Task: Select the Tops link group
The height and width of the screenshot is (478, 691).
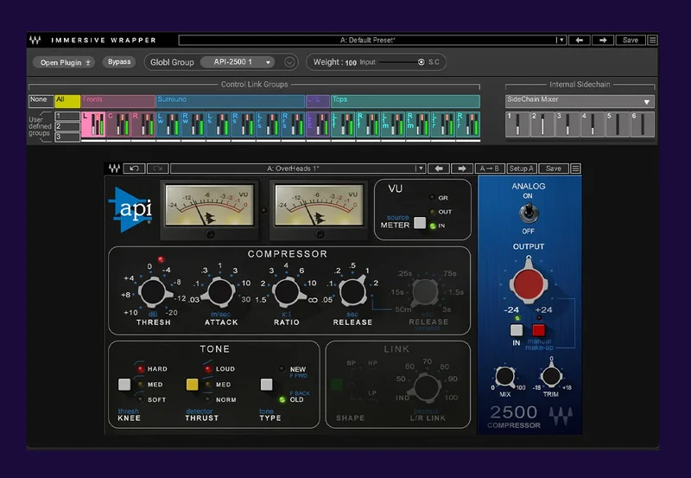Action: coord(405,101)
